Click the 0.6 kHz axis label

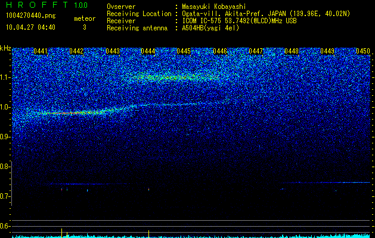pyautogui.click(x=5, y=226)
